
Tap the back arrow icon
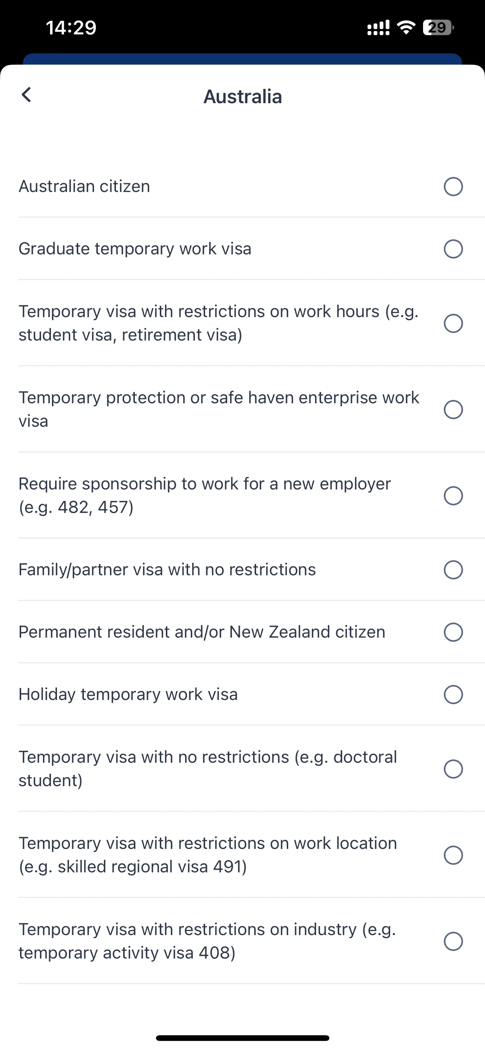click(x=26, y=95)
